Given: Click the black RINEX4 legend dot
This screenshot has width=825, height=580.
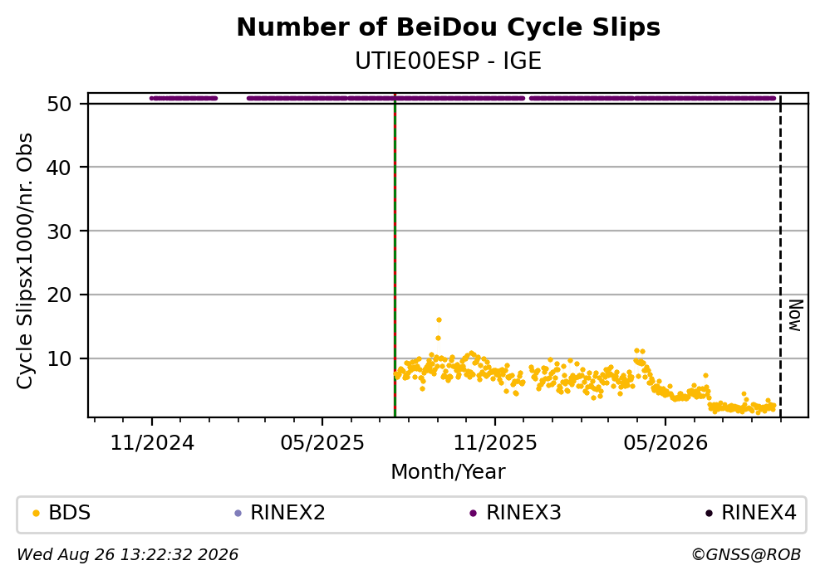Looking at the screenshot, I should coord(709,514).
